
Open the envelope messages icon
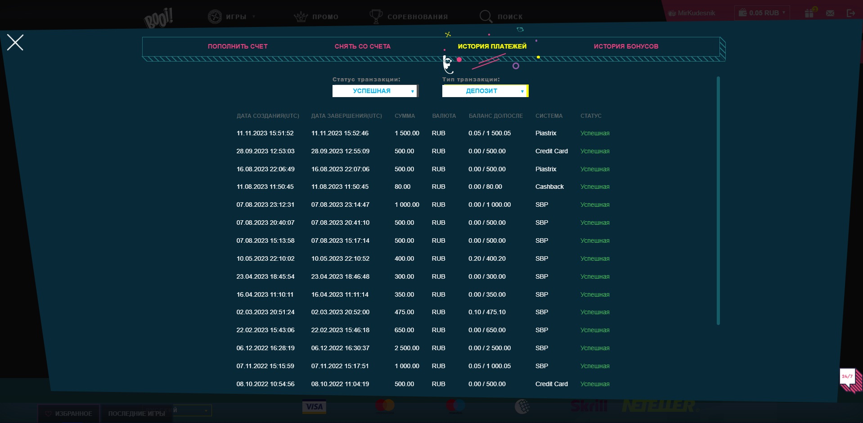830,13
